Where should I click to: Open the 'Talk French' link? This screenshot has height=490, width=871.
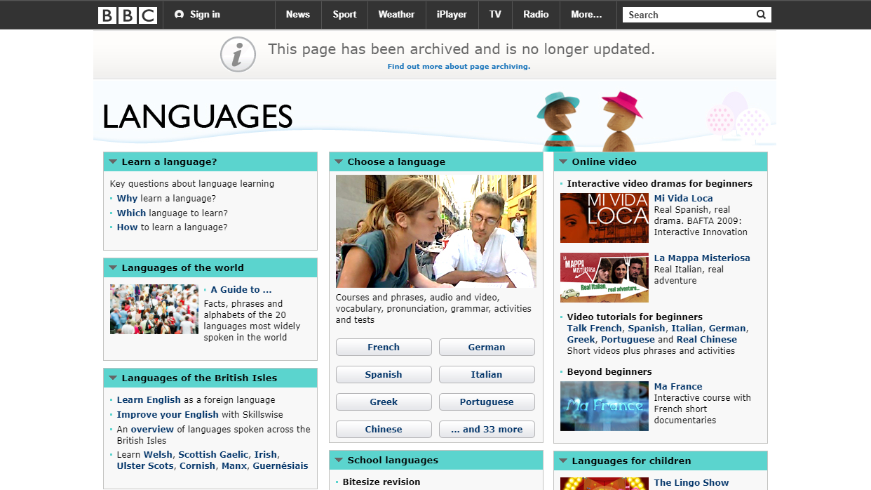pyautogui.click(x=595, y=329)
